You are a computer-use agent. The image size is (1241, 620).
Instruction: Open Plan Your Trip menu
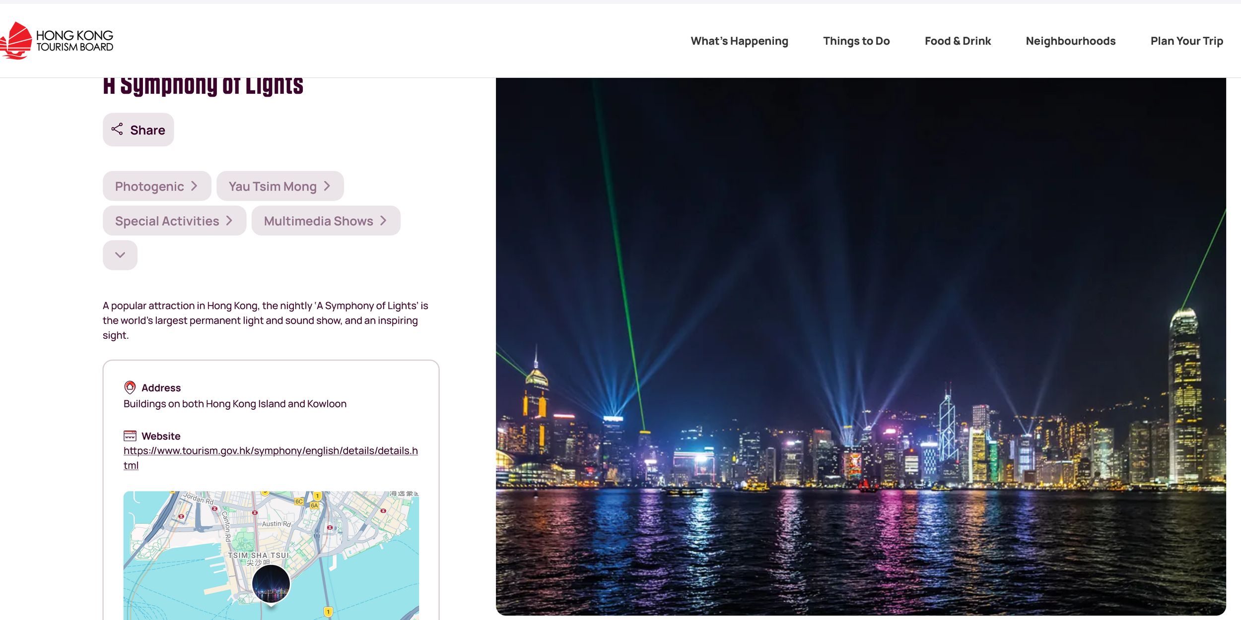[x=1186, y=41]
